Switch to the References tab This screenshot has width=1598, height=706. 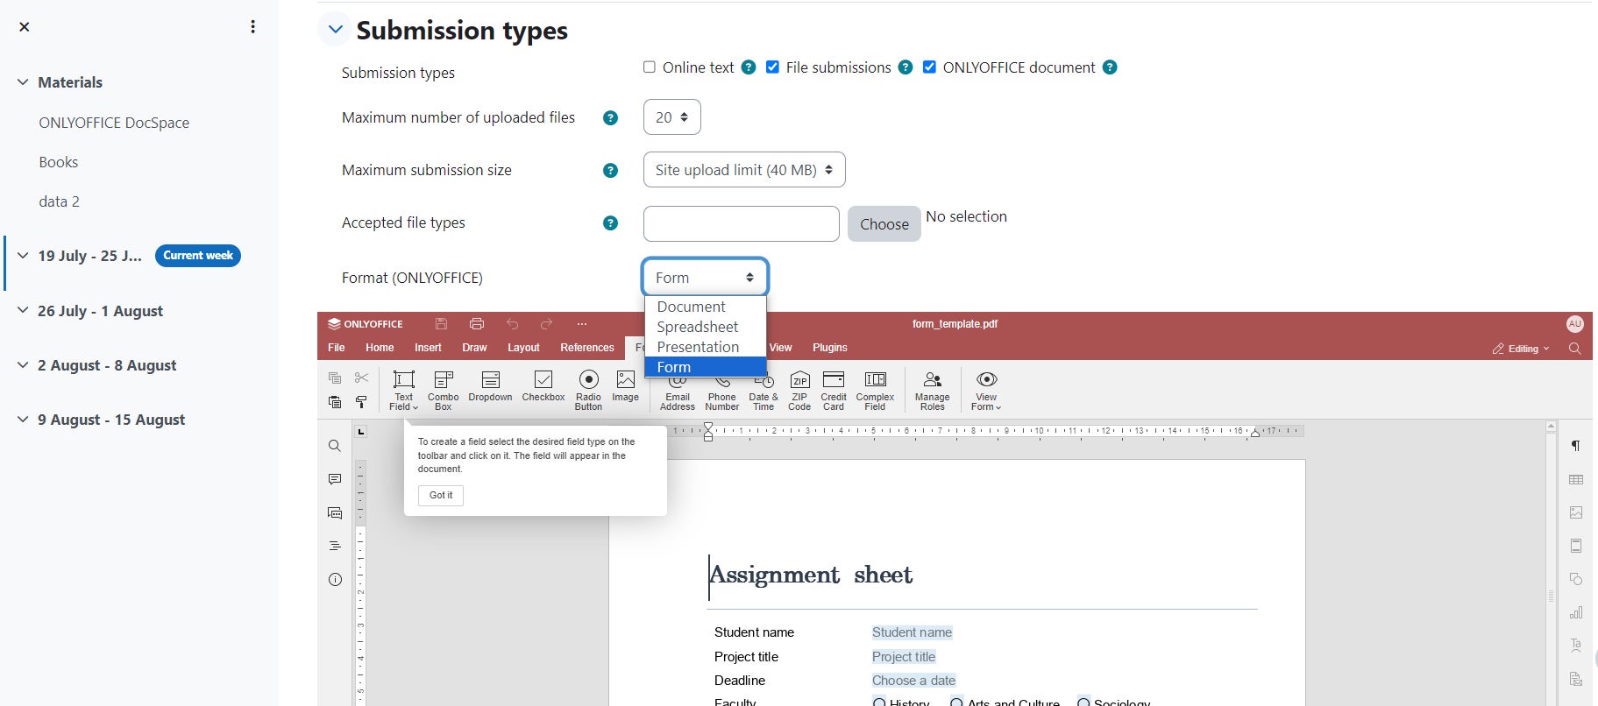[587, 348]
